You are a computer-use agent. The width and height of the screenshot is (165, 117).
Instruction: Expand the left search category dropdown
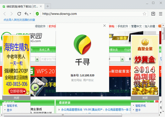(37, 59)
